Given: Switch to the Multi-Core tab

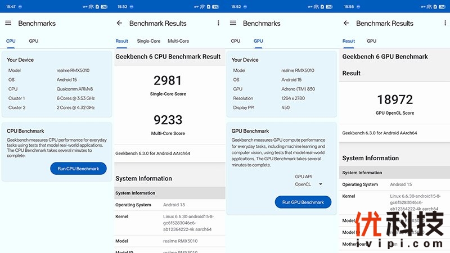Looking at the screenshot, I should (178, 41).
